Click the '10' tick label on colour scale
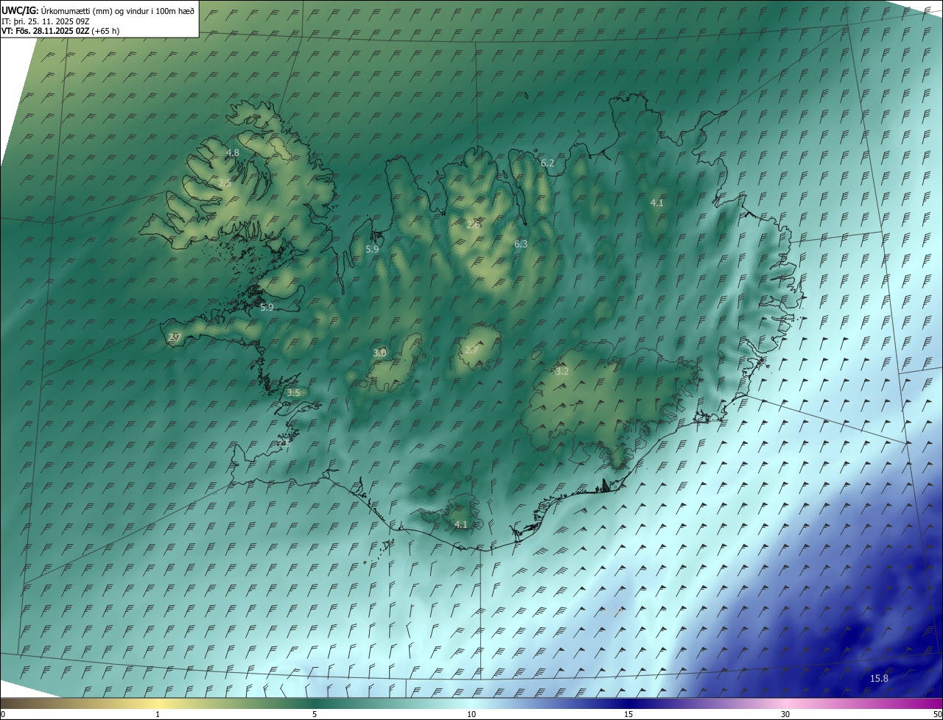 [471, 714]
